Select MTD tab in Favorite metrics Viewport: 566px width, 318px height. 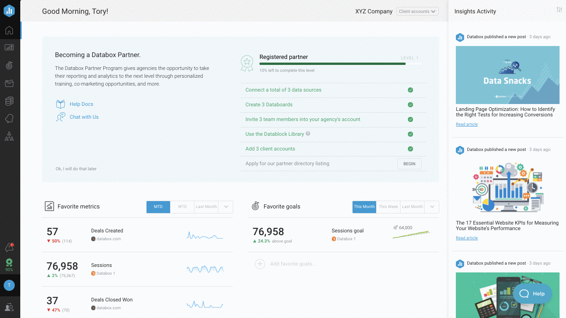[x=158, y=207]
